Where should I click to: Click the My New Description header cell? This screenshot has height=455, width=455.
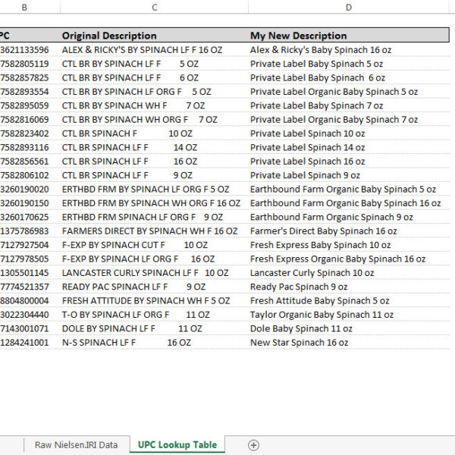tap(349, 36)
